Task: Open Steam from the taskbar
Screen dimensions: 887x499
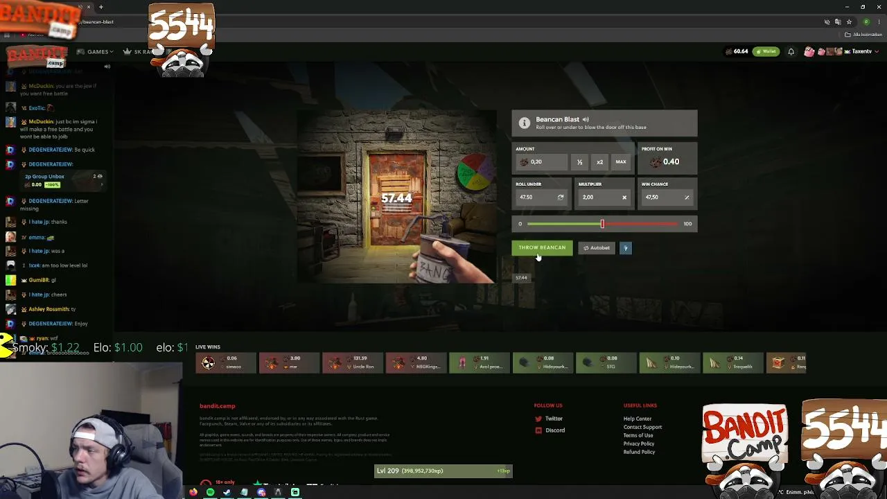Action: 227,492
